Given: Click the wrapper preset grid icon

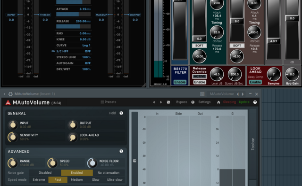Looking at the screenshot, I should click(x=202, y=94).
